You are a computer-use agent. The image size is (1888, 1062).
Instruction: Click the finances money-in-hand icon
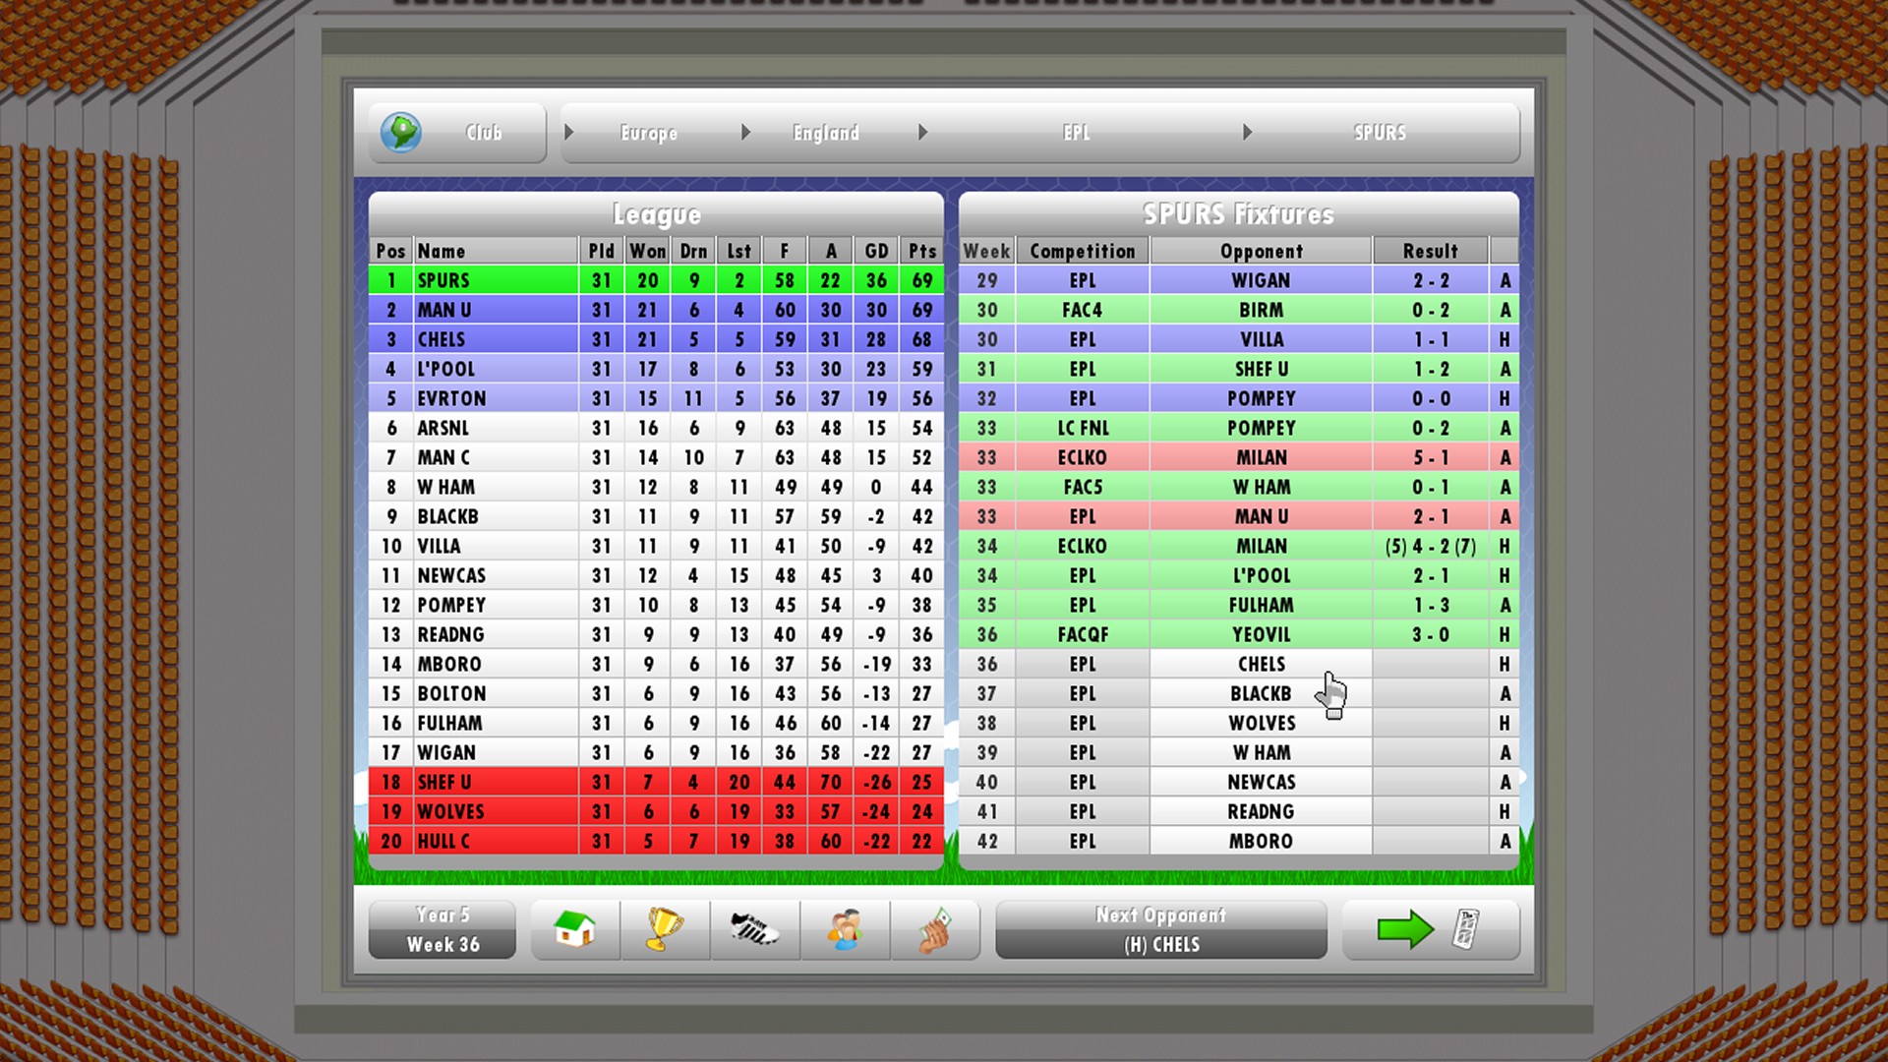pyautogui.click(x=936, y=929)
